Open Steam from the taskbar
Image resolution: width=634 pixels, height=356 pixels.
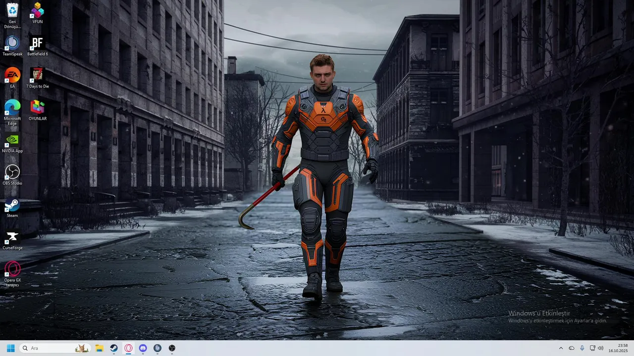pyautogui.click(x=114, y=348)
